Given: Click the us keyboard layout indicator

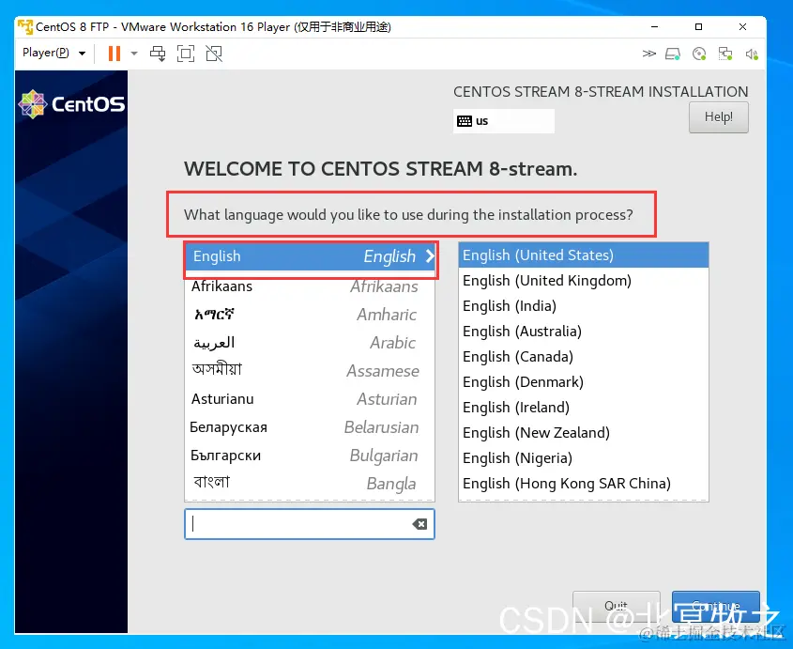Looking at the screenshot, I should click(x=504, y=121).
